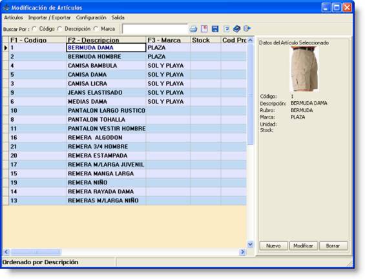The image size is (365, 279).
Task: Click the grid's vertical scroll down arrow
Action: [250, 244]
